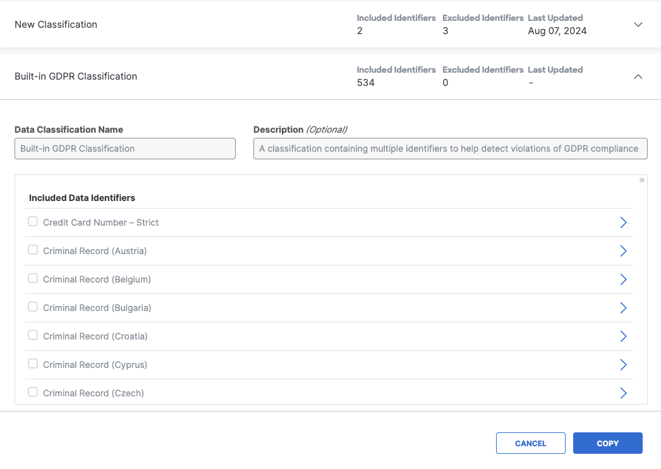The height and width of the screenshot is (469, 661).
Task: Click chevron beside Criminal Record (Croatia)
Action: 623,336
